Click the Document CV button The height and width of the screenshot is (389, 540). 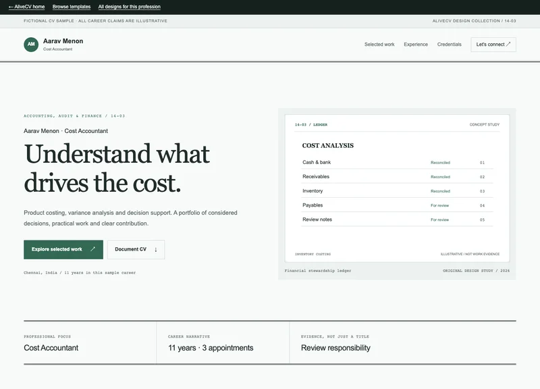(x=136, y=249)
